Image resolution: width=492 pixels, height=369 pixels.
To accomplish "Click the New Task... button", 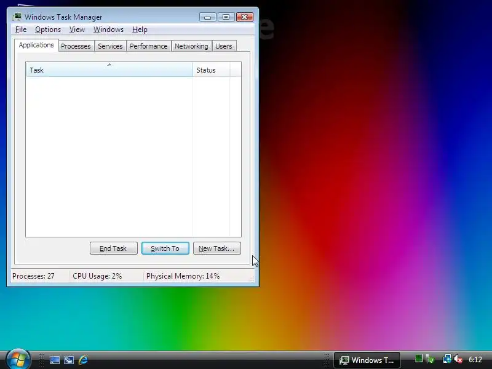I will click(217, 248).
